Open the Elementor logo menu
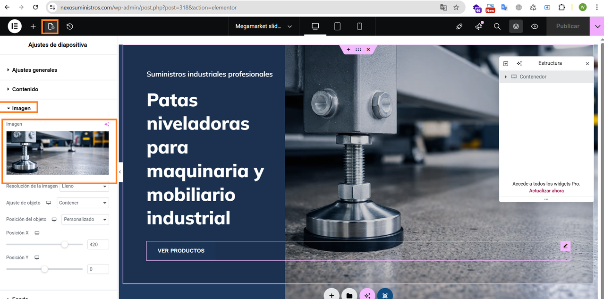 pyautogui.click(x=15, y=26)
